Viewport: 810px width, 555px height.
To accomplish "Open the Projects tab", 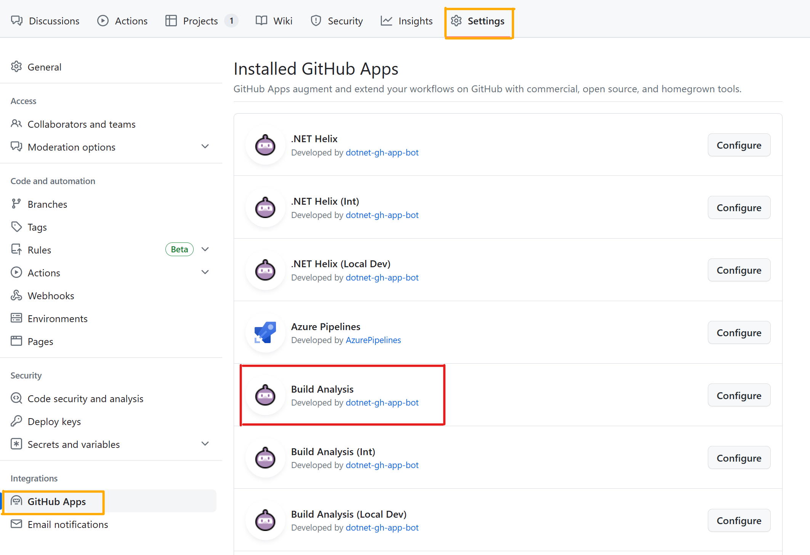I will [x=202, y=21].
